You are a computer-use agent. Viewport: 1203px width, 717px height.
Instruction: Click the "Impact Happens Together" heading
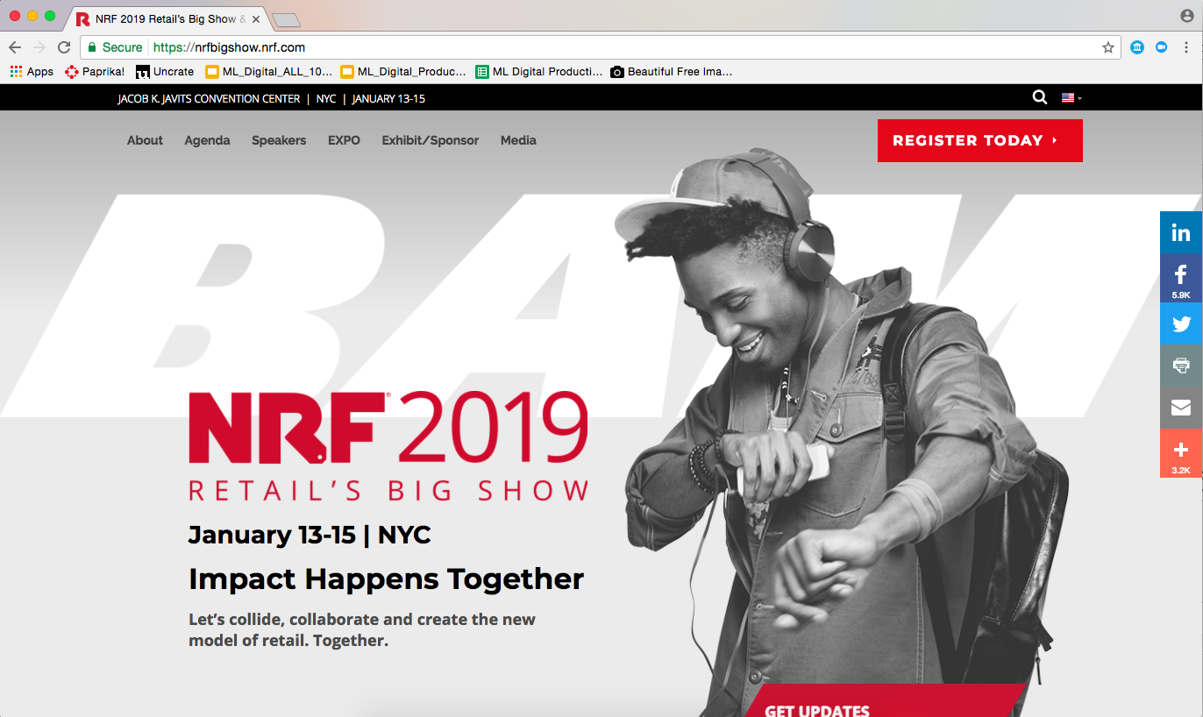click(x=387, y=579)
